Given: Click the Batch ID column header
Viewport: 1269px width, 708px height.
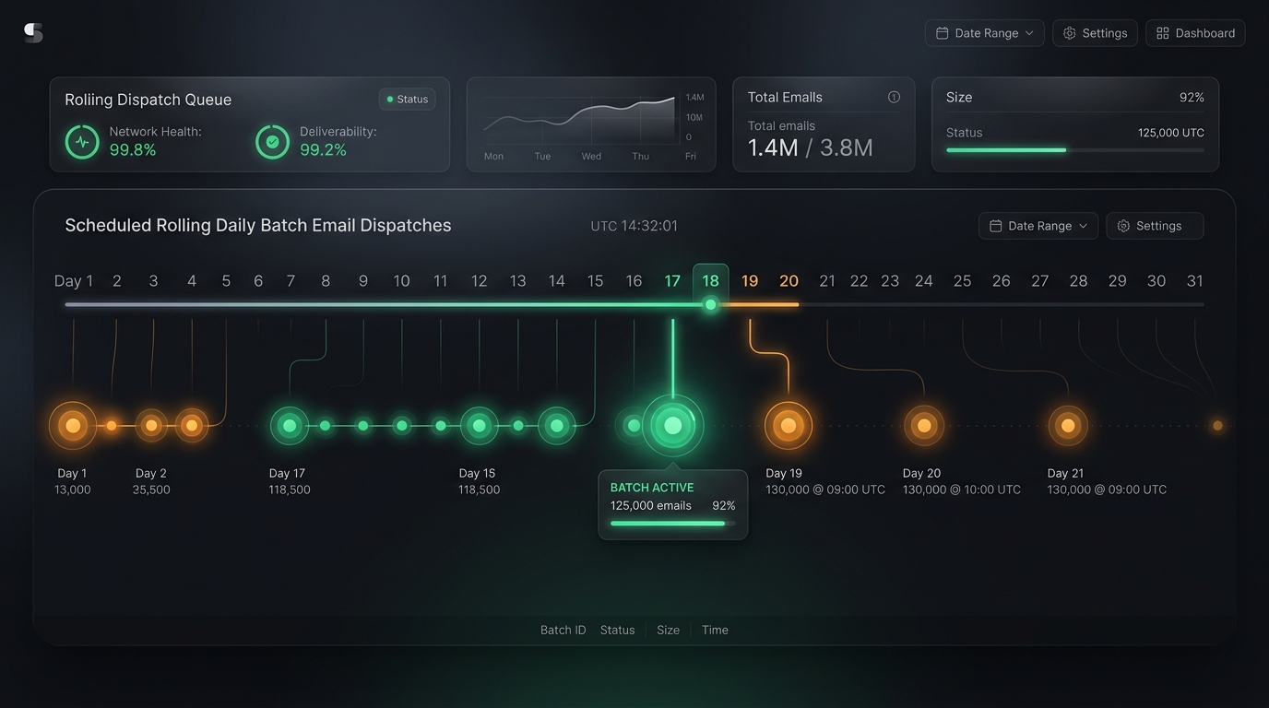Looking at the screenshot, I should pyautogui.click(x=563, y=631).
